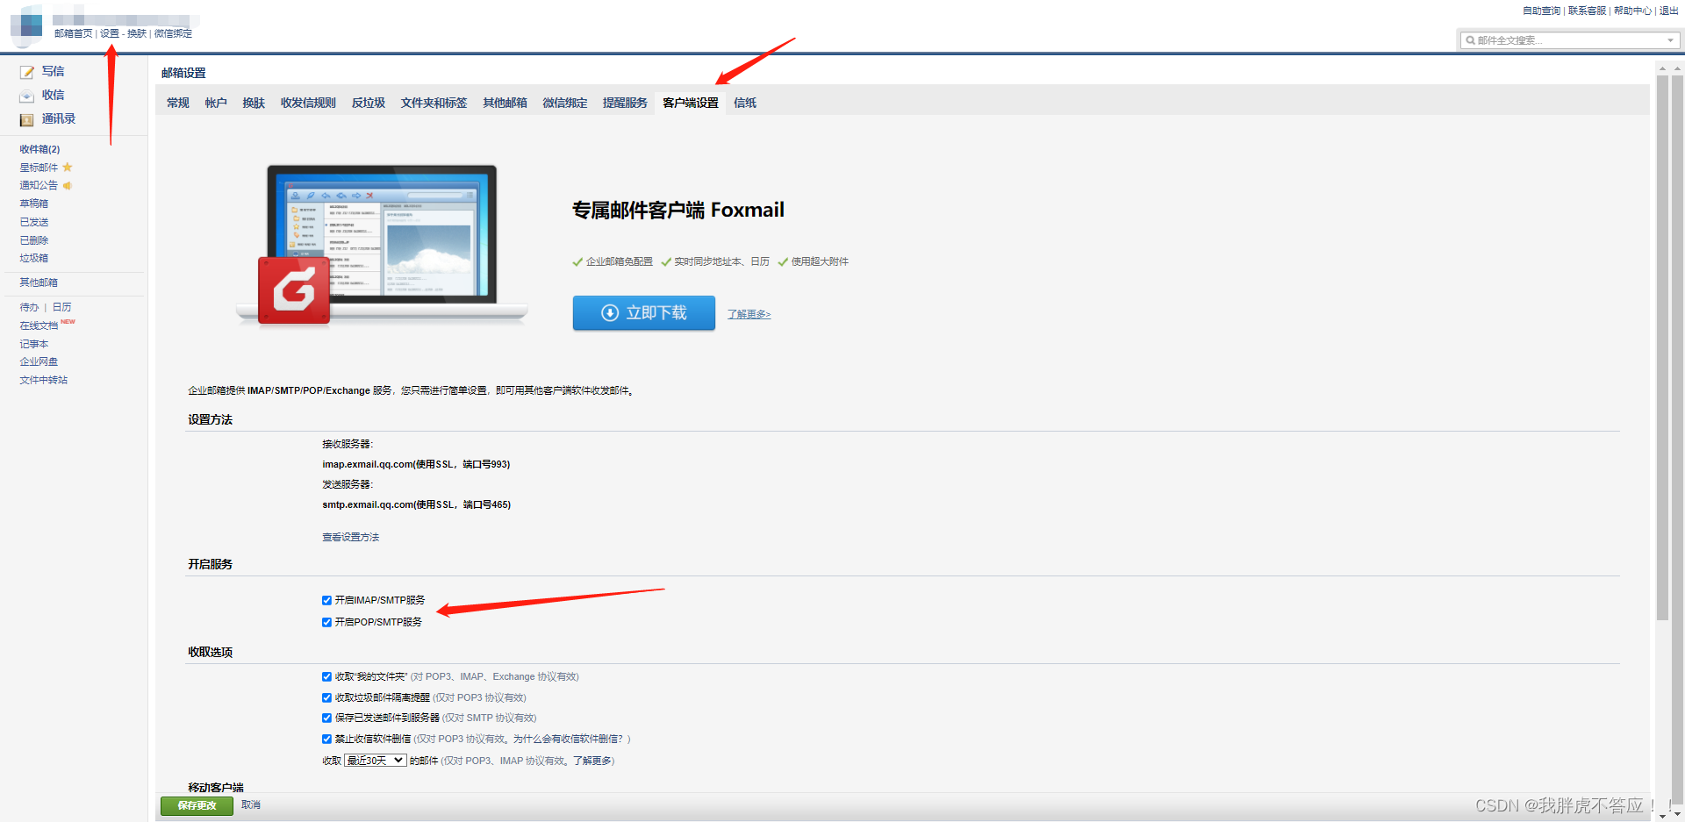Viewport: 1685px width, 822px height.
Task: Click the 查看设置方法 link
Action: 350,537
